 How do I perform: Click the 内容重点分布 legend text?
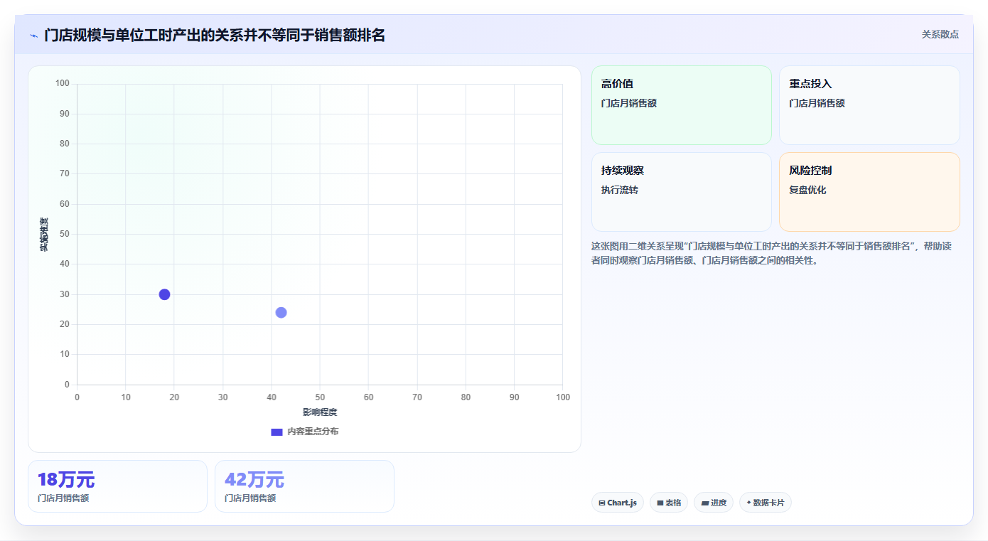[313, 432]
